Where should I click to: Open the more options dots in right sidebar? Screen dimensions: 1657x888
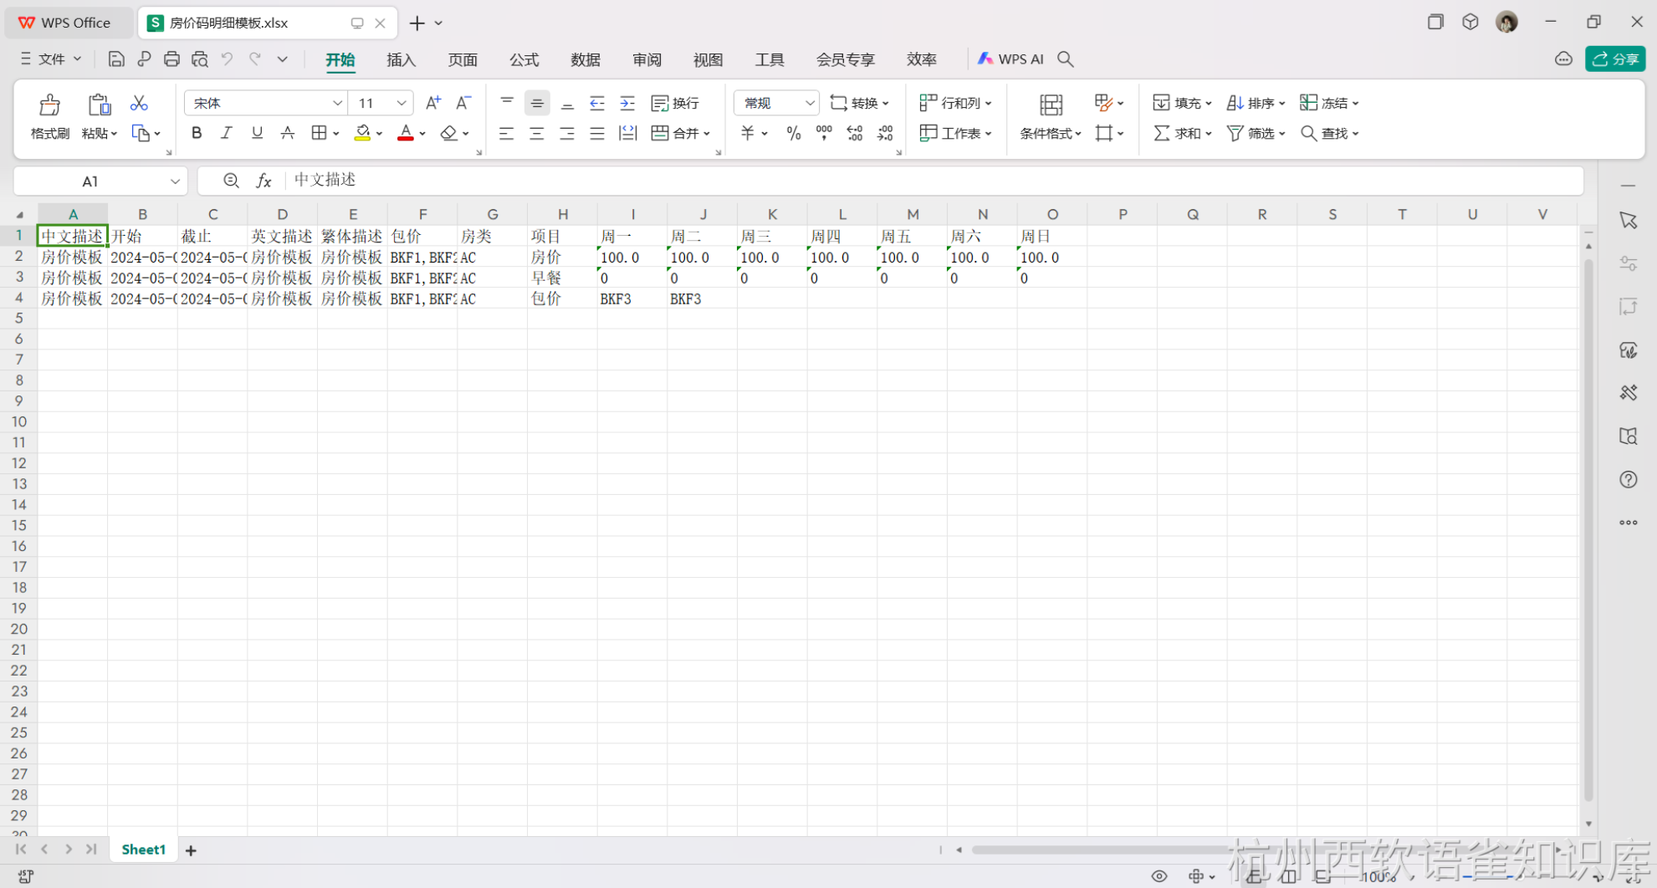[x=1628, y=523]
